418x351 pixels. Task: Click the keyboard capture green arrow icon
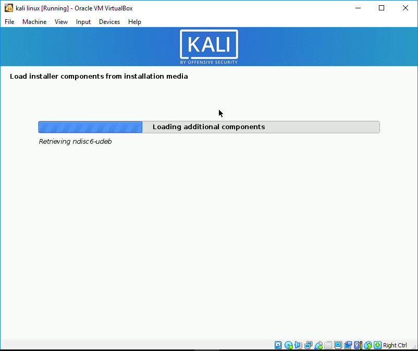pos(377,345)
